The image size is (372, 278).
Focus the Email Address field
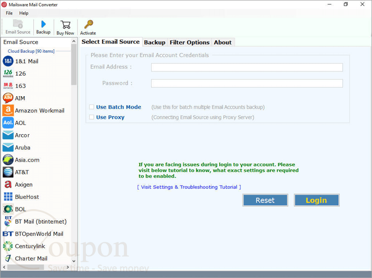tap(247, 67)
